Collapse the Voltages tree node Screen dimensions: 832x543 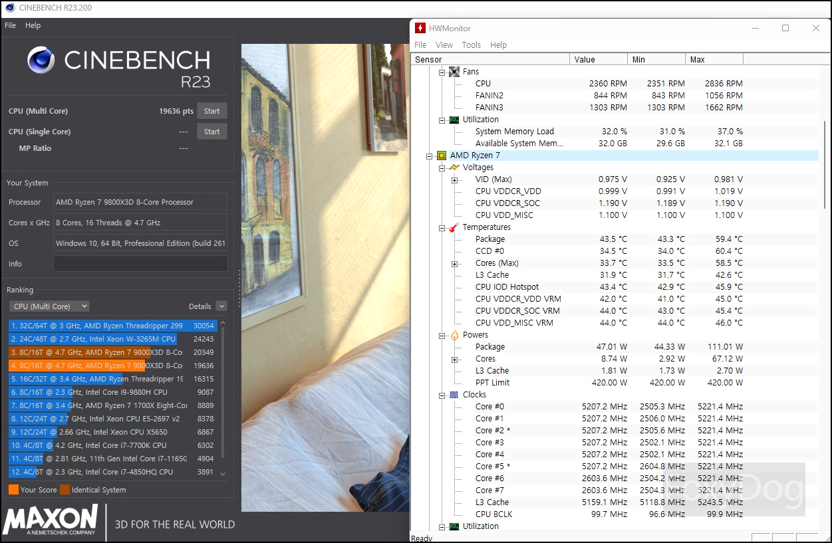(x=442, y=167)
